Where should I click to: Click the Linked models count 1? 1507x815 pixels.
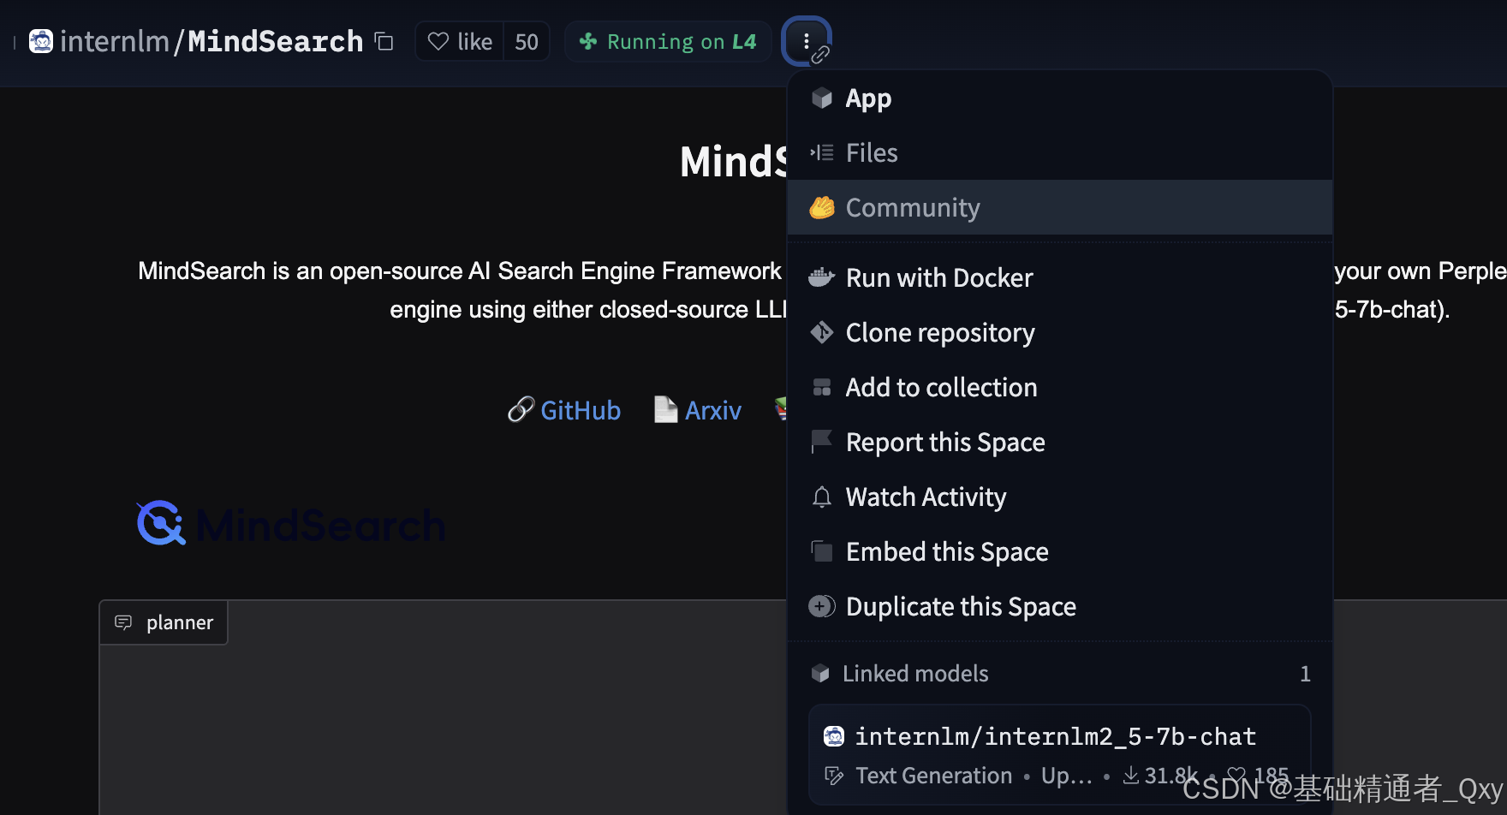pyautogui.click(x=1305, y=674)
